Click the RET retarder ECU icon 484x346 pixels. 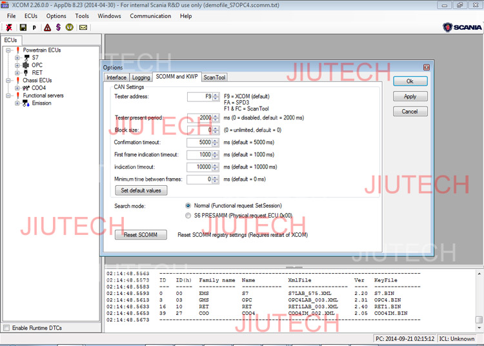click(x=26, y=72)
